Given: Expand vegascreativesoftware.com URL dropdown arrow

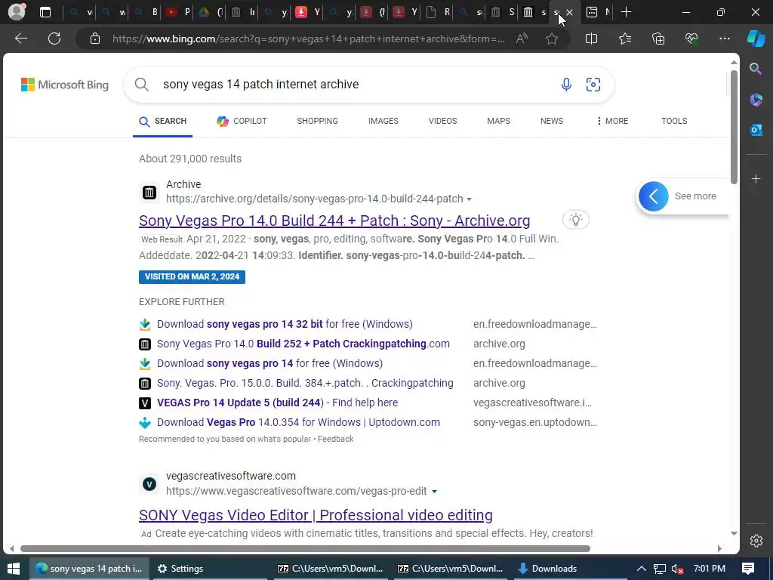Looking at the screenshot, I should [434, 492].
